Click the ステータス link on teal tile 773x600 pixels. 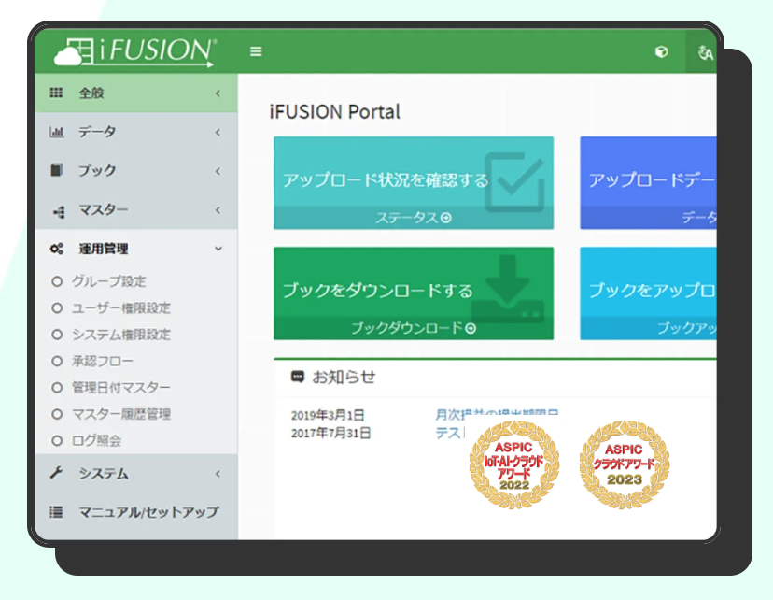tap(413, 218)
